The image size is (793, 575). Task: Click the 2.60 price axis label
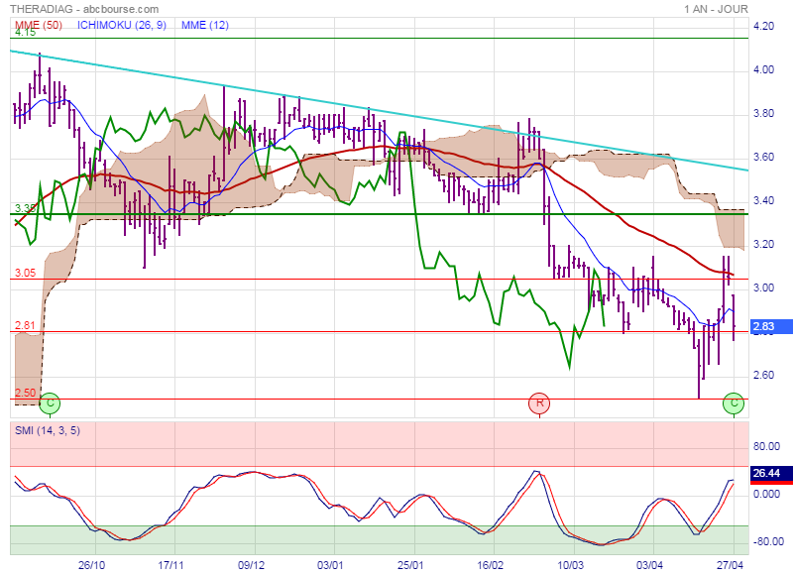coord(763,375)
